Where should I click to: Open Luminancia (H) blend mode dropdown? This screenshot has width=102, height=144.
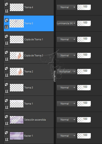[66, 23]
